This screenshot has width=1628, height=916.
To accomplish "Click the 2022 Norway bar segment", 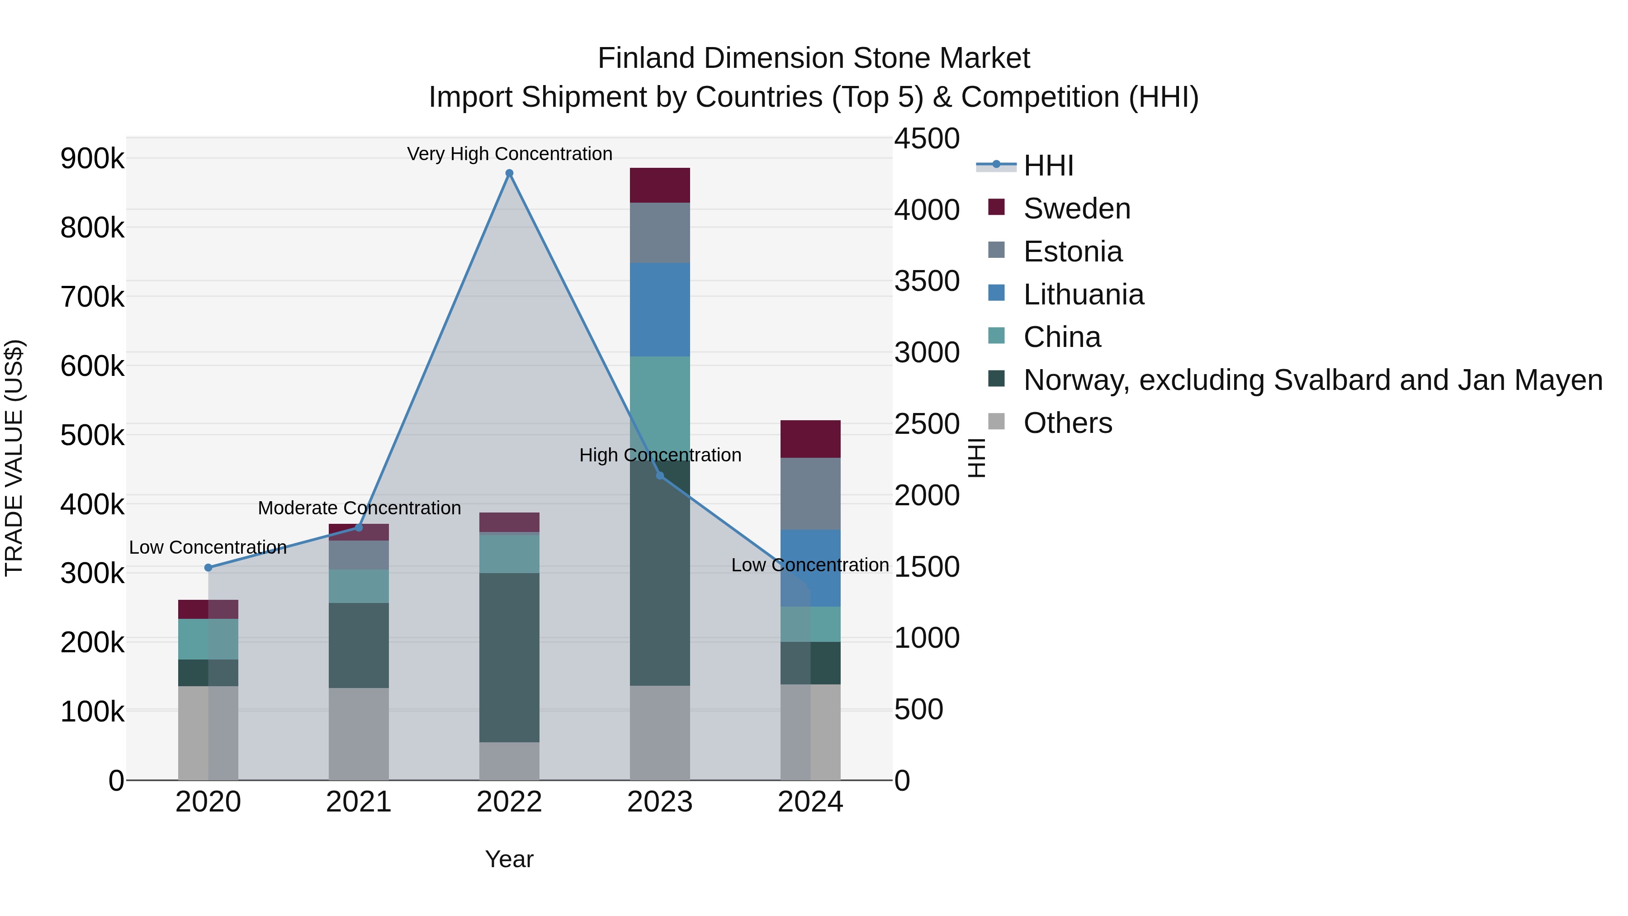I will coord(509,657).
